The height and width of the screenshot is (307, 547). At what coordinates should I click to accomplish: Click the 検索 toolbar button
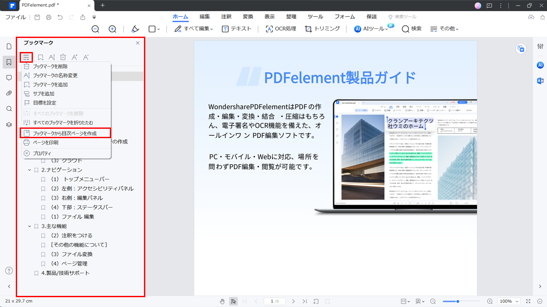pyautogui.click(x=412, y=29)
